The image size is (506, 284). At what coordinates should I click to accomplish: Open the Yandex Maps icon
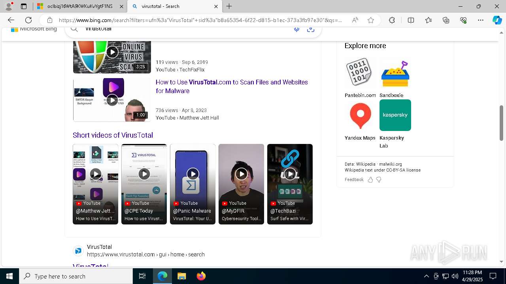360,115
